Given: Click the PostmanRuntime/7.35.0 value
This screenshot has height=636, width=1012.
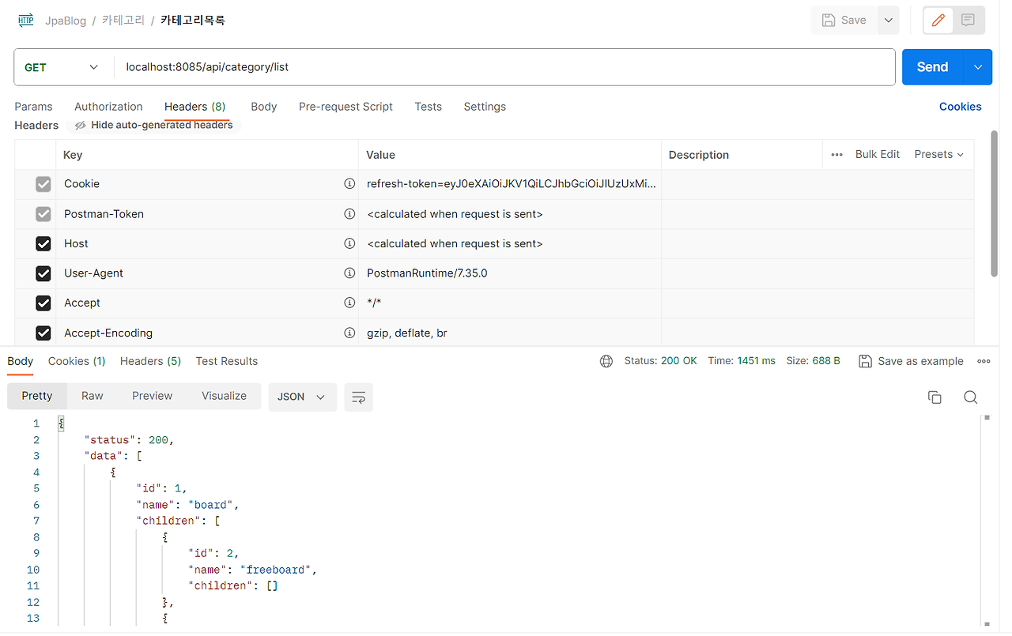Looking at the screenshot, I should pyautogui.click(x=427, y=273).
